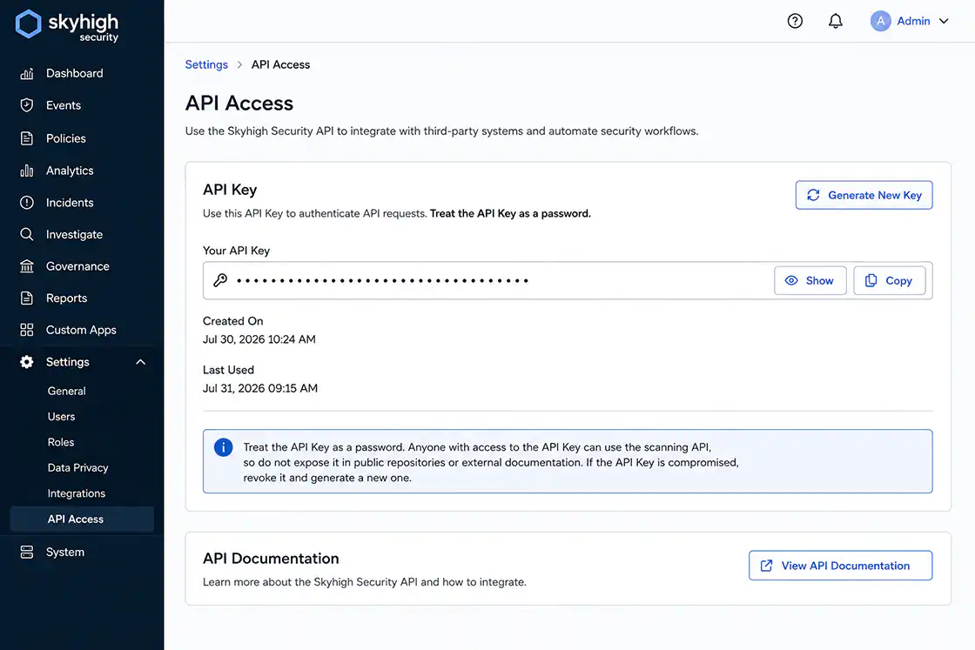Select General under Settings
This screenshot has height=650, width=975.
pos(66,391)
